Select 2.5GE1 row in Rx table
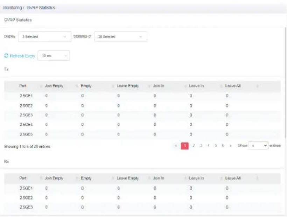 (142, 188)
